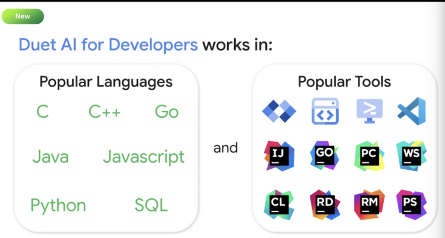The height and width of the screenshot is (238, 445).
Task: Select the SQL language label
Action: pos(151,205)
